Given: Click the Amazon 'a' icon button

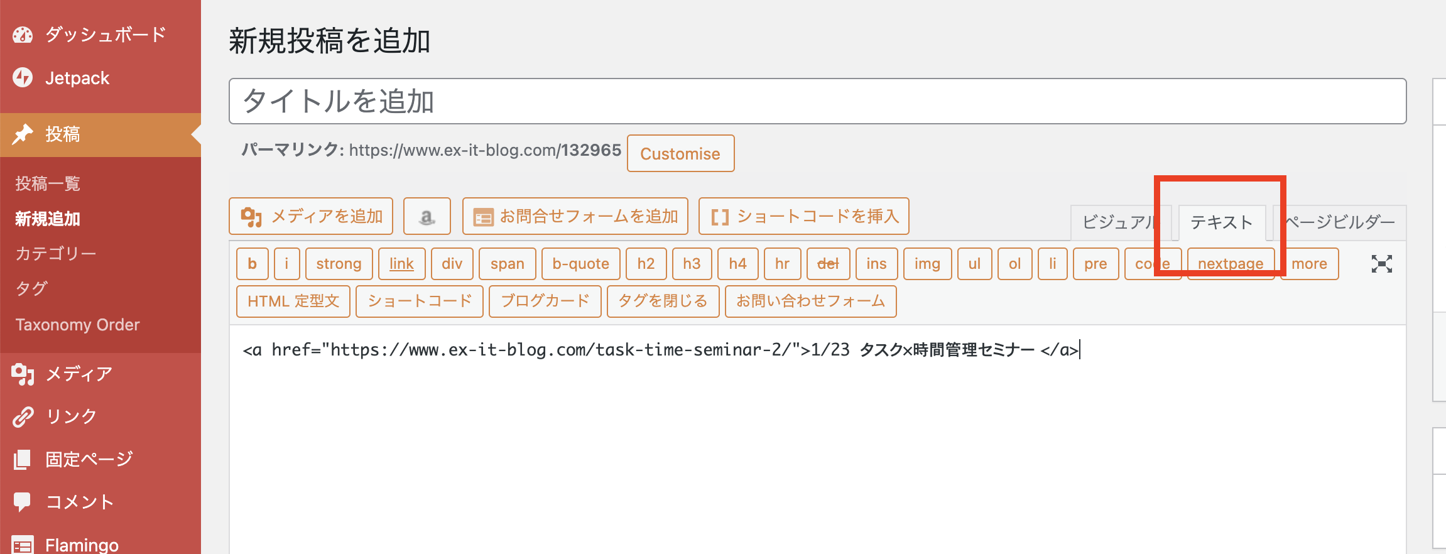Looking at the screenshot, I should coord(427,216).
